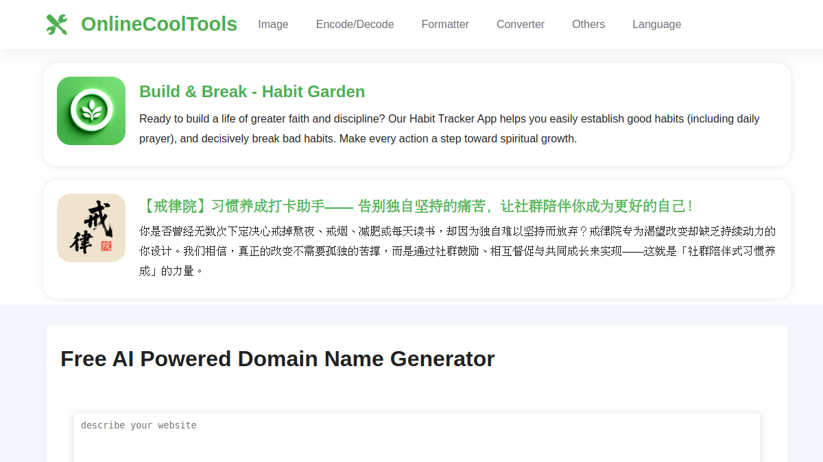Click the 'describe your website' text area
The width and height of the screenshot is (823, 462).
pyautogui.click(x=417, y=437)
